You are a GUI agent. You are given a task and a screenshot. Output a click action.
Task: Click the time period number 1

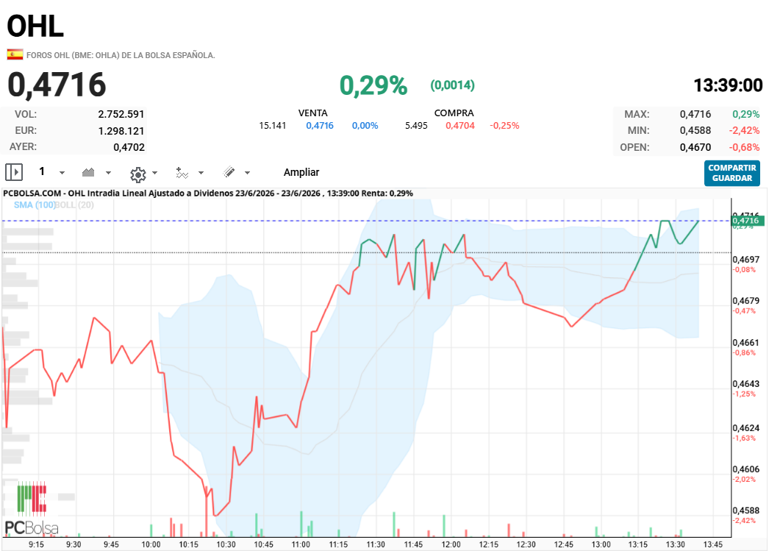point(42,171)
